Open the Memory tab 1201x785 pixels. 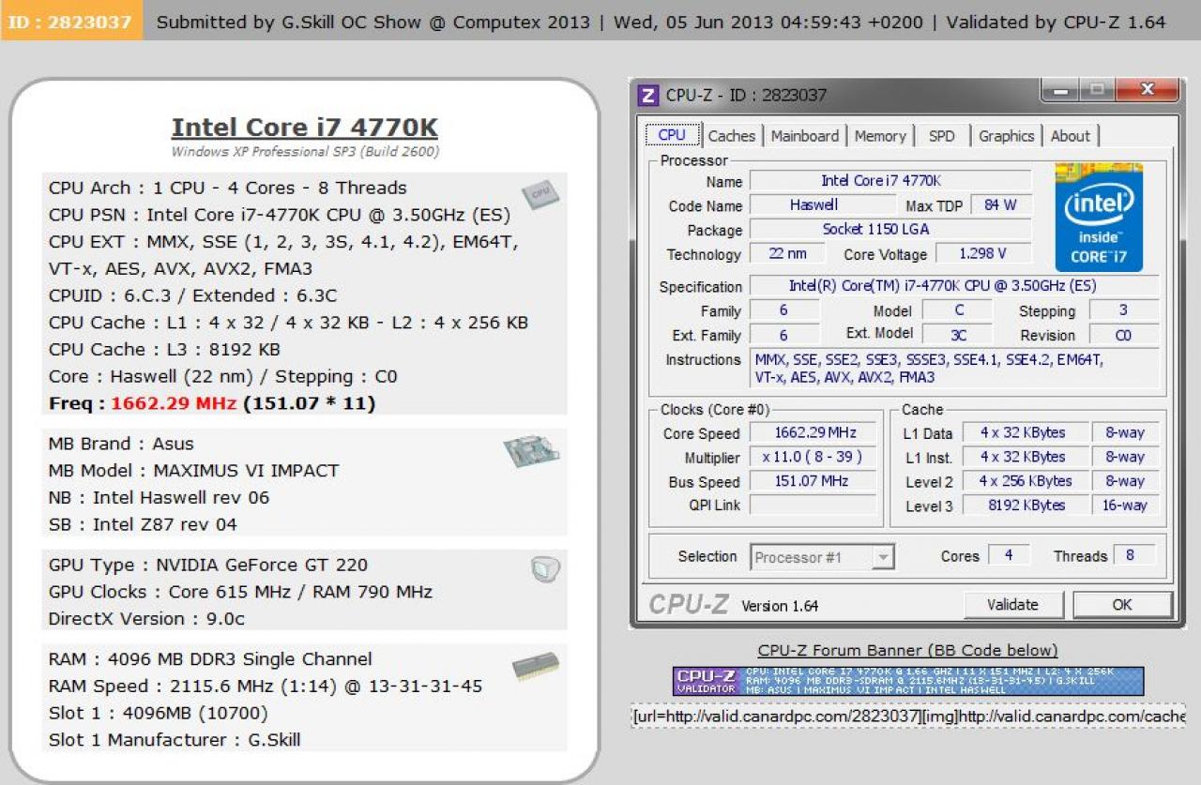click(880, 136)
